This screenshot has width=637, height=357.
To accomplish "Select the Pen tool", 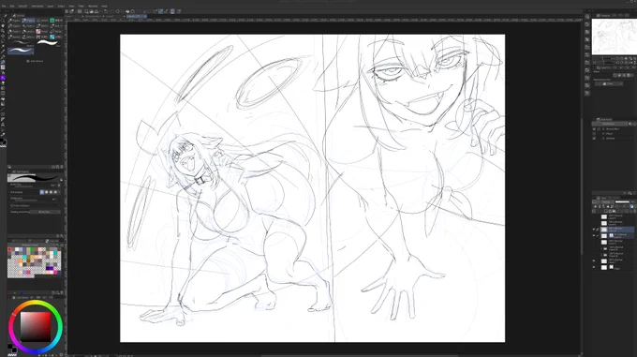I will point(3,57).
